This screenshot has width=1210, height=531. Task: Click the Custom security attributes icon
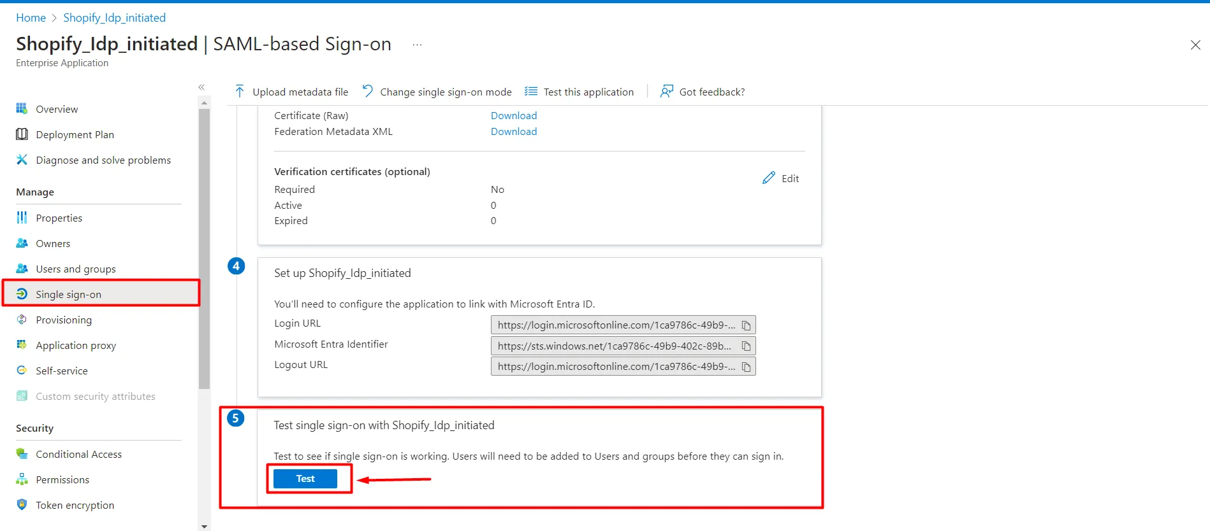pos(22,396)
